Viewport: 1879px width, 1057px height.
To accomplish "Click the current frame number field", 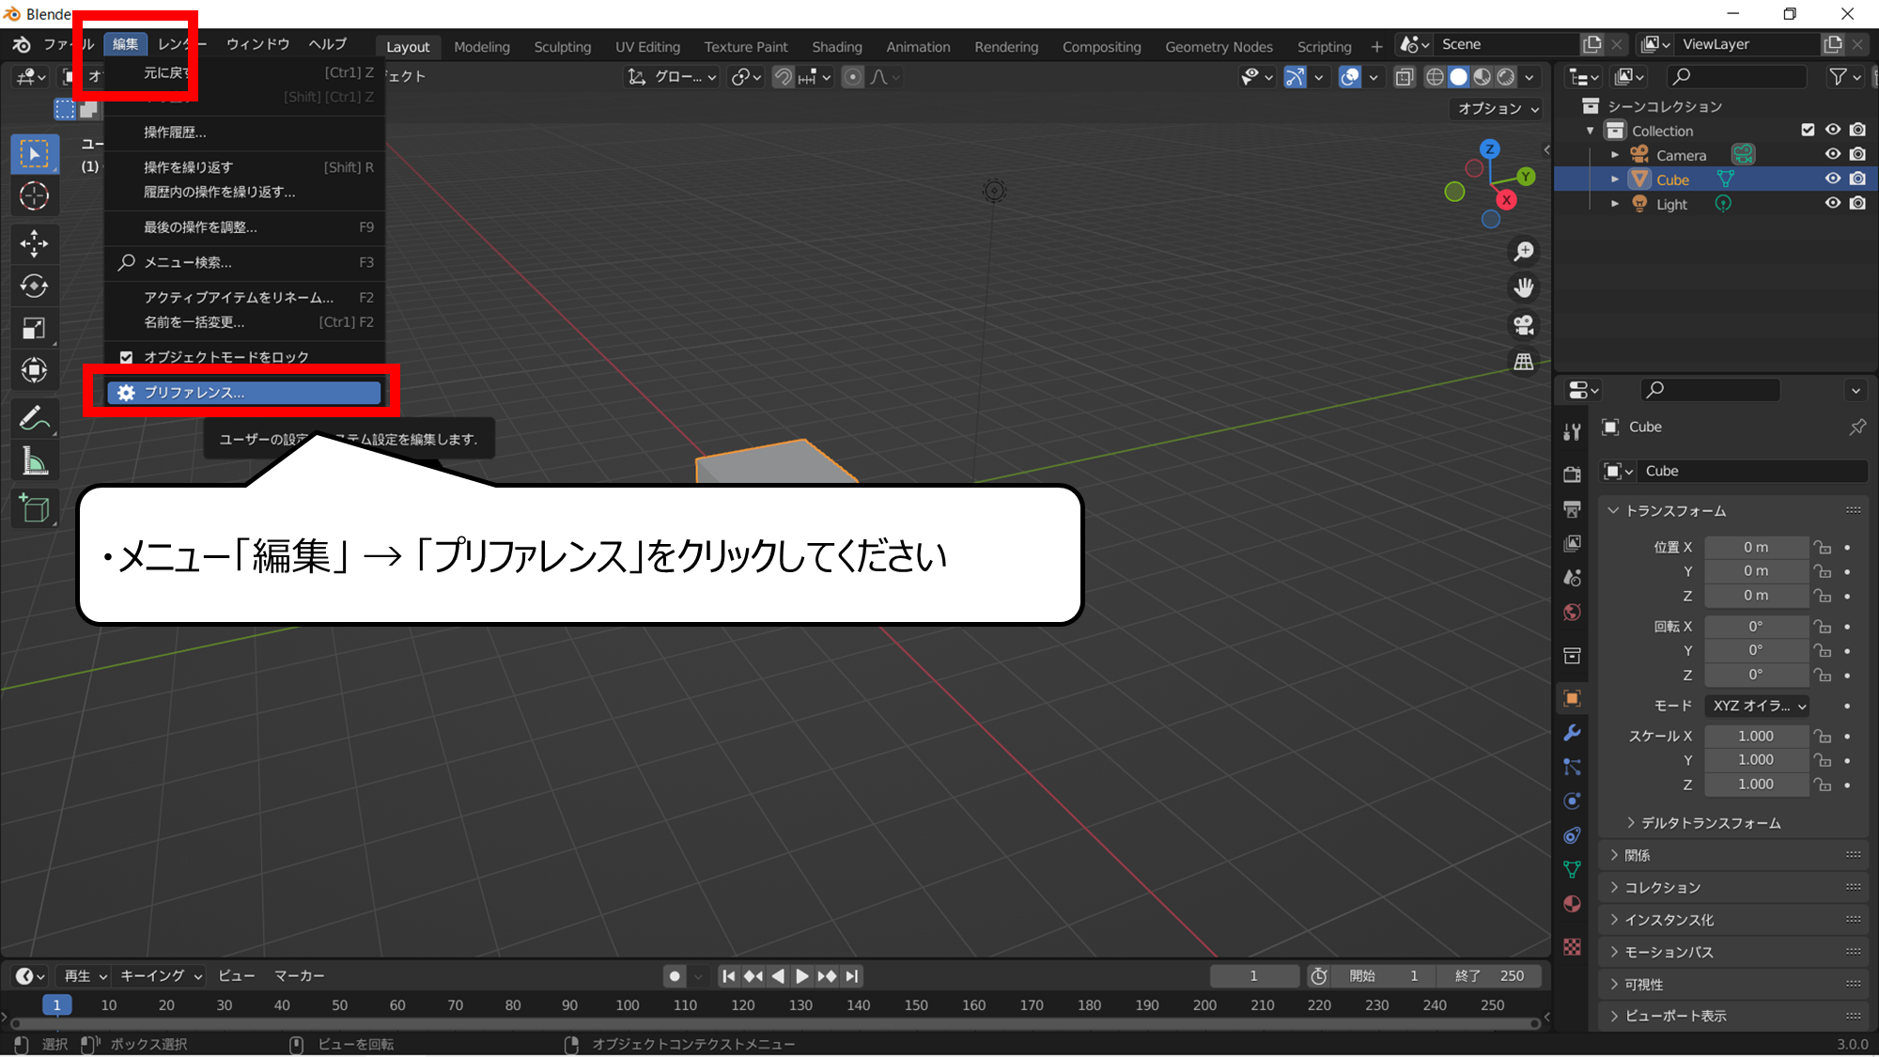I will (1253, 977).
